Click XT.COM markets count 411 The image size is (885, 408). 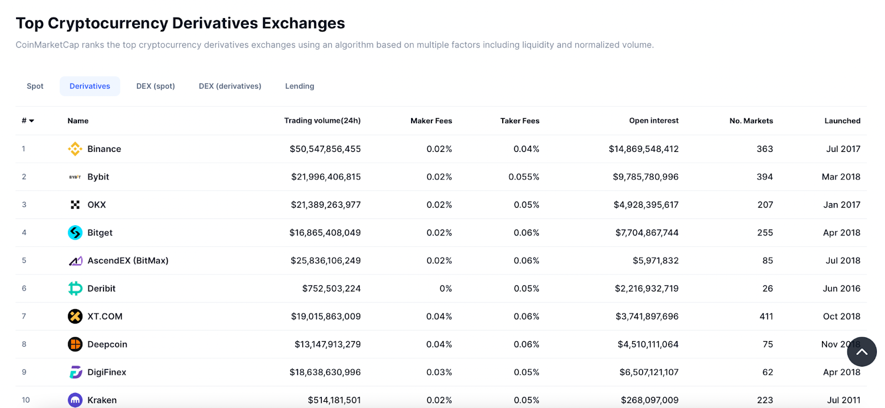coord(766,316)
